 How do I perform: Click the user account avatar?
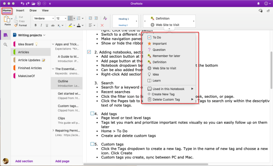(x=5, y=161)
